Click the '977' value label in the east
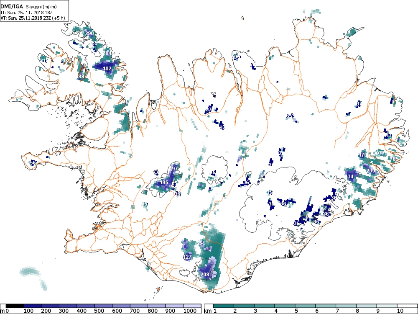The image size is (418, 314). tap(380, 153)
